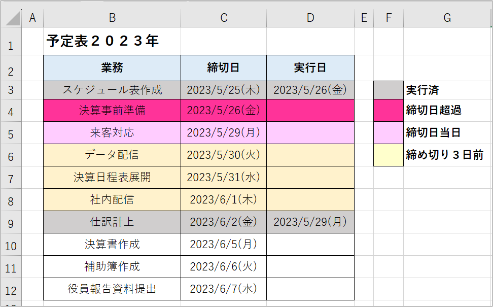The image size is (493, 307).
Task: Click the 業務 header cell
Action: [x=112, y=68]
